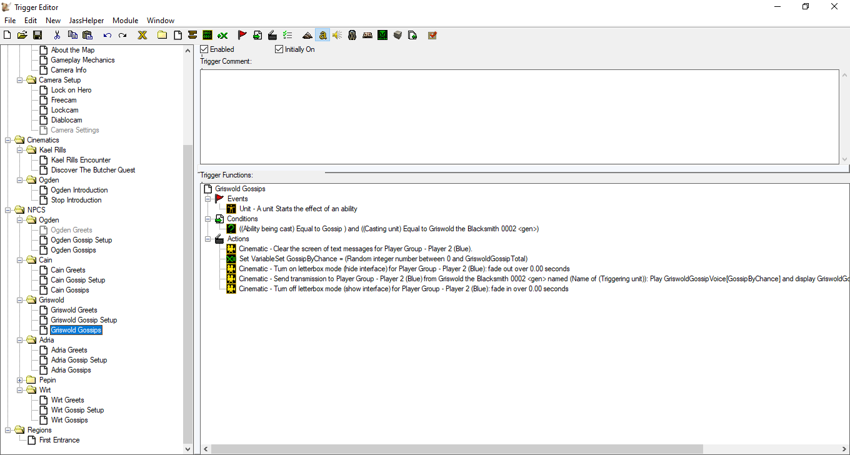Image resolution: width=850 pixels, height=455 pixels.
Task: Click the Open map folder icon
Action: pos(22,35)
